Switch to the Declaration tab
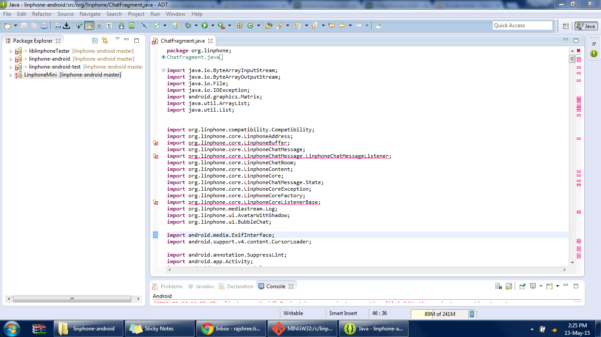Viewport: 601px width, 337px height. point(236,286)
